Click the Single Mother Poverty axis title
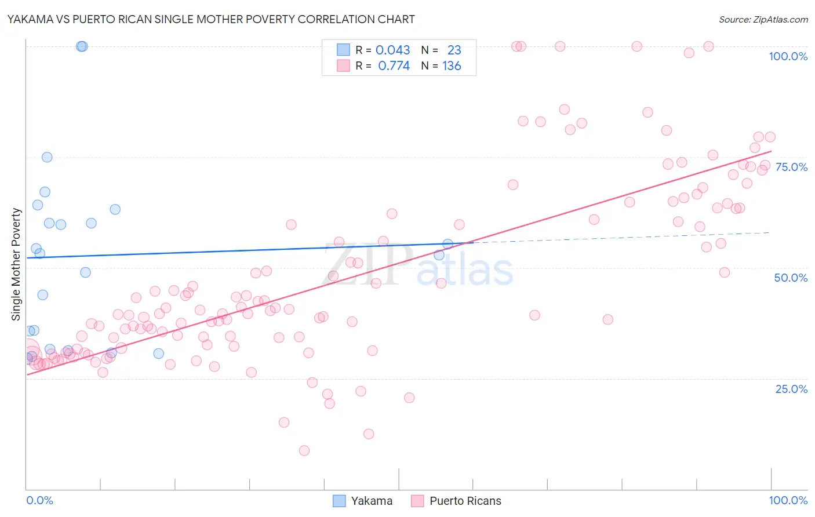 16,264
